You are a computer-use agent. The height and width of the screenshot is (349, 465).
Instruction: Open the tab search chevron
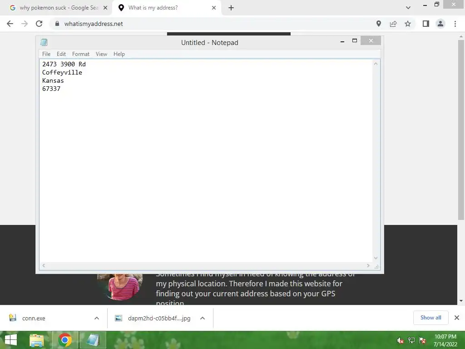[408, 8]
